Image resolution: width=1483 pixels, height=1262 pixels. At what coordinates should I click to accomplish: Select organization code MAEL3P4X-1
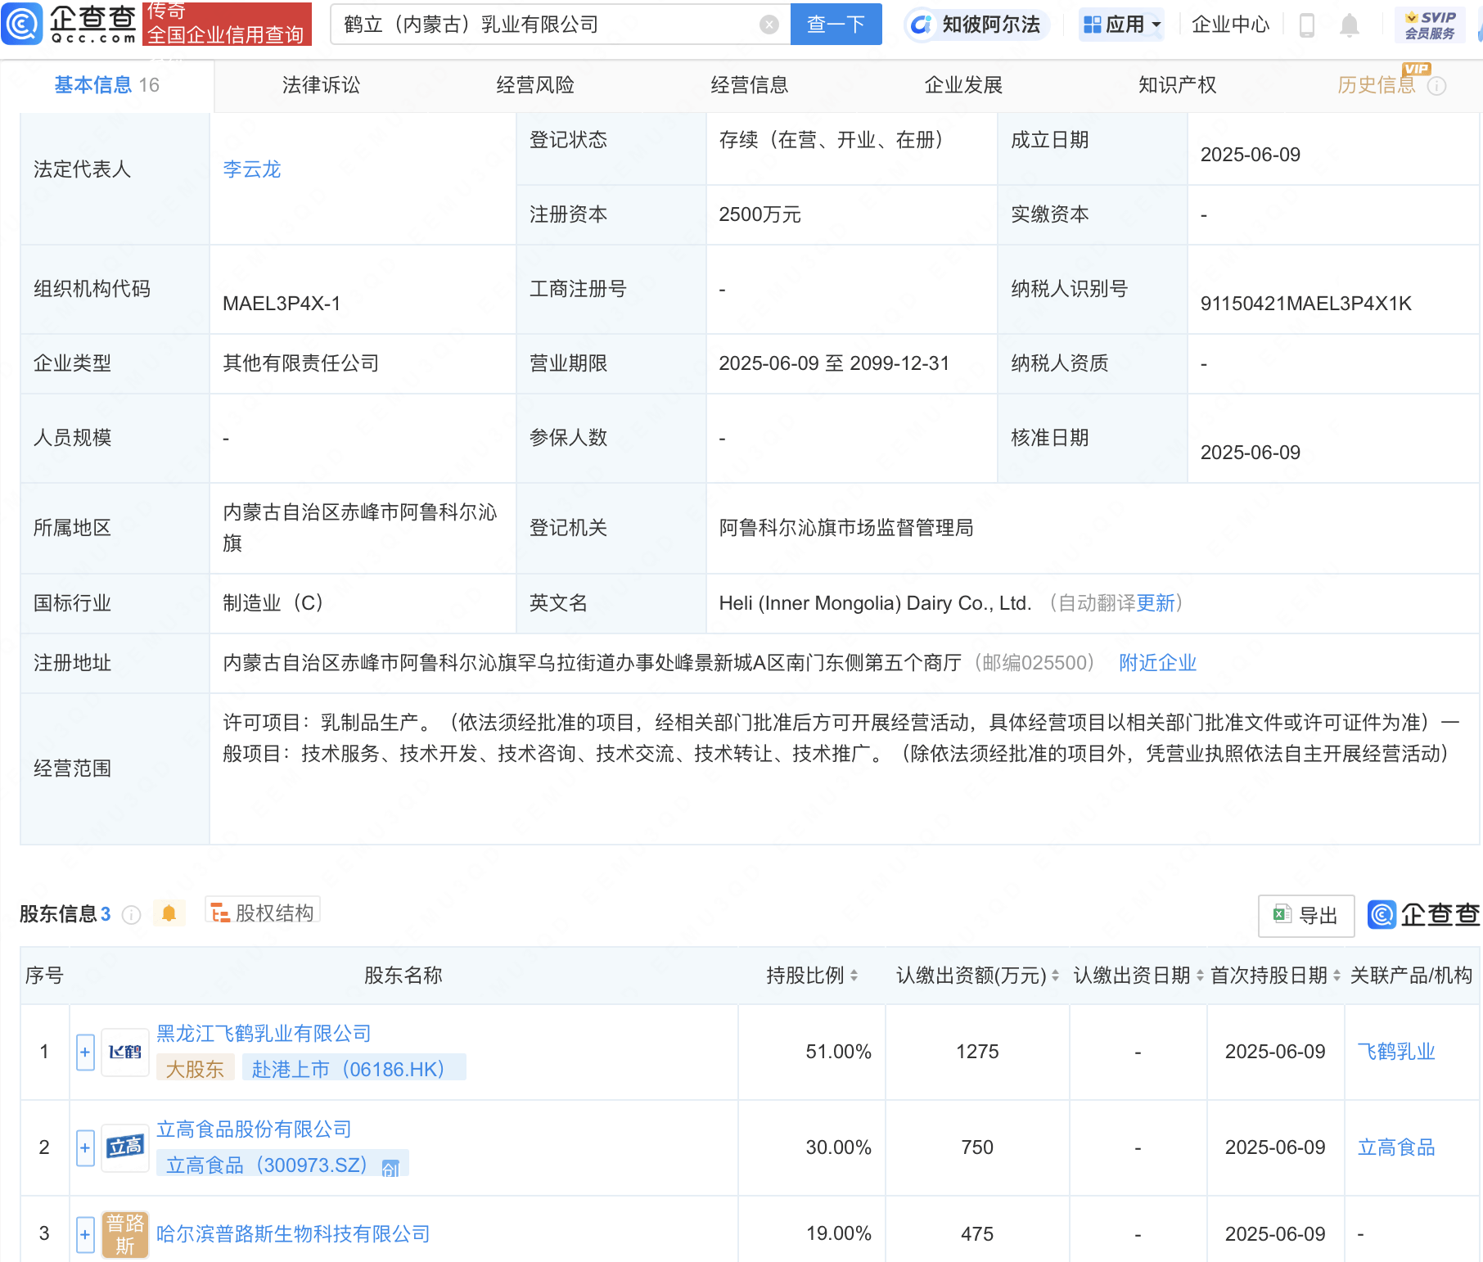[x=282, y=304]
